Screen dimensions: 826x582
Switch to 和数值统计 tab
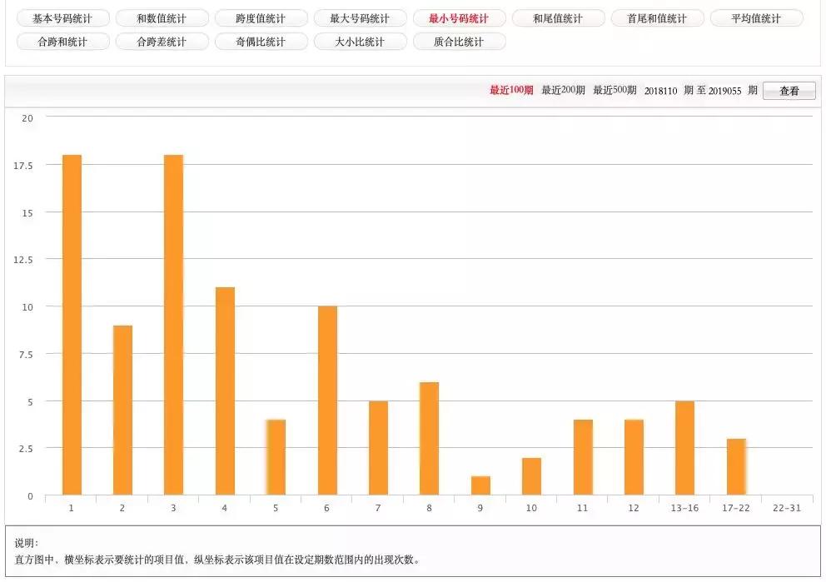tap(162, 18)
